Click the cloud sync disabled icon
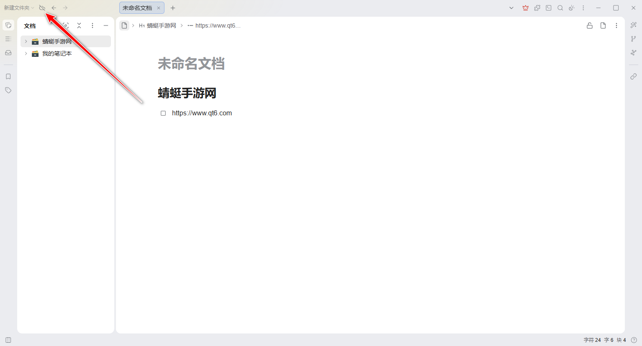The height and width of the screenshot is (346, 642). point(42,8)
